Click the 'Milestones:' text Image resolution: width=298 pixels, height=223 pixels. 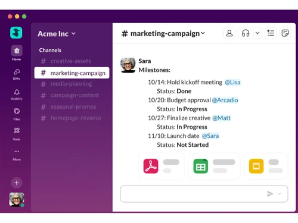154,70
